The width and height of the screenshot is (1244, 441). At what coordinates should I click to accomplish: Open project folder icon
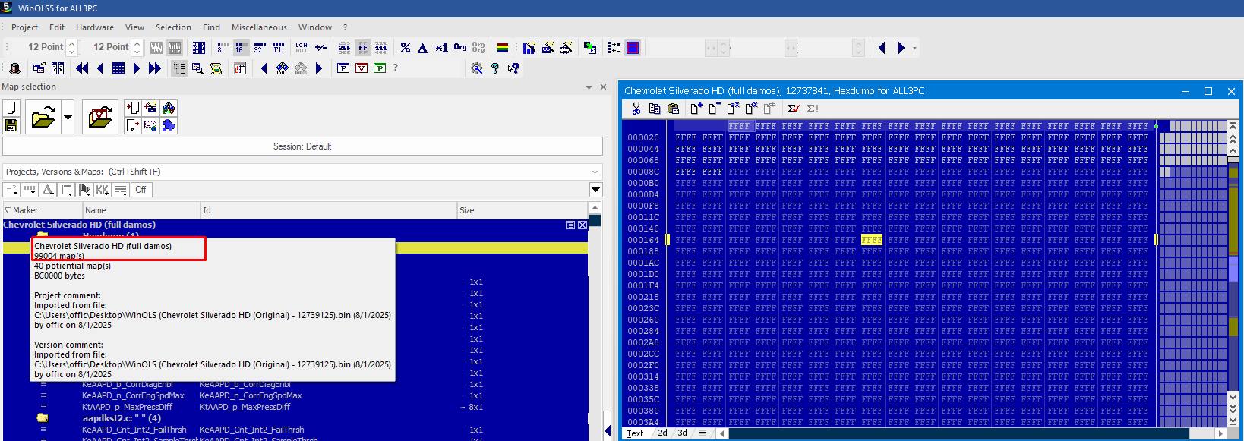[x=43, y=117]
